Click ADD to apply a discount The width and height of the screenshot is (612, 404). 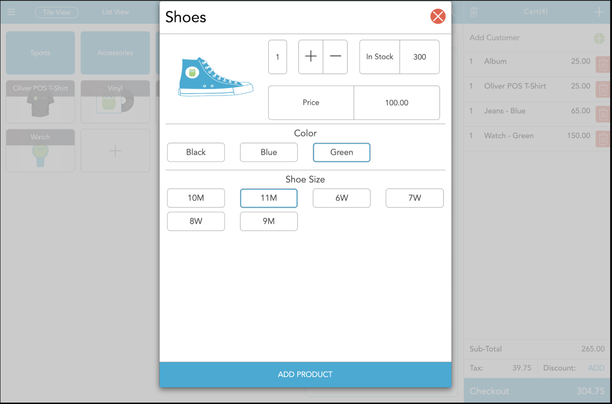point(596,368)
